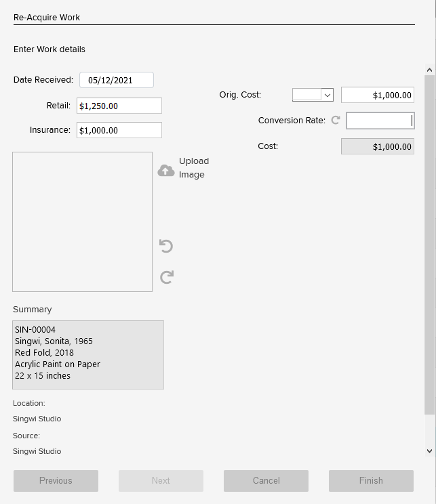Select the Retail price field
The height and width of the screenshot is (504, 436).
coord(119,106)
